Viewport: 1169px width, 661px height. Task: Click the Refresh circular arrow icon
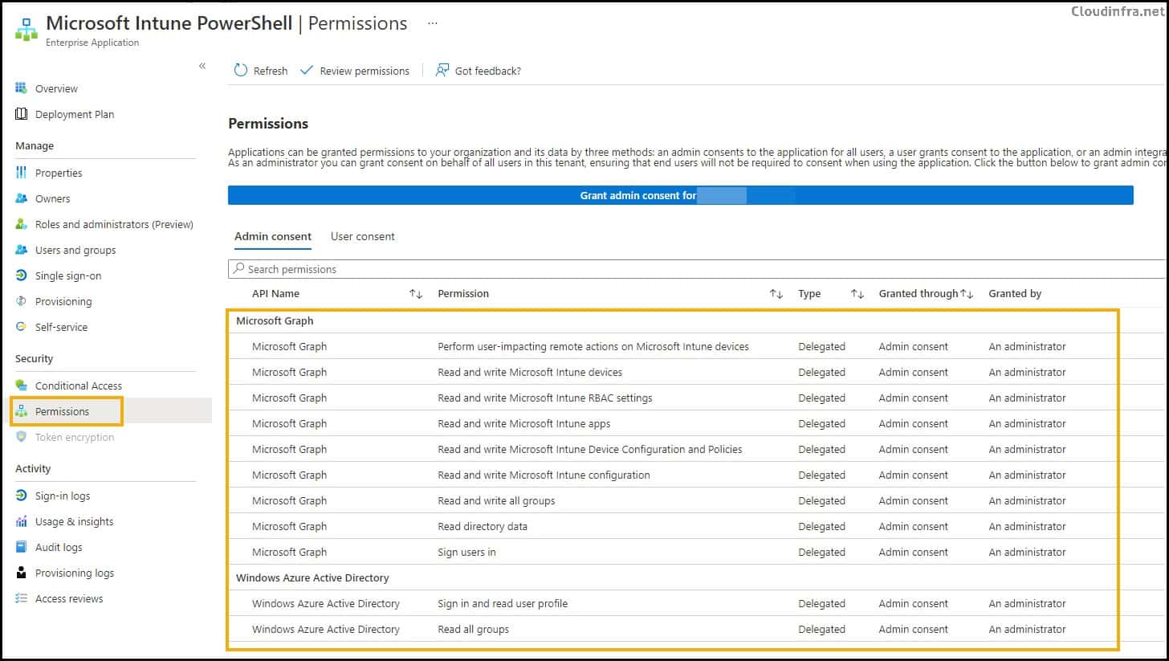pyautogui.click(x=241, y=71)
